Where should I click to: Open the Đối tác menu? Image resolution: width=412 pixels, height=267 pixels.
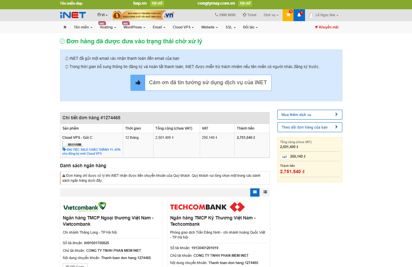pyautogui.click(x=250, y=27)
